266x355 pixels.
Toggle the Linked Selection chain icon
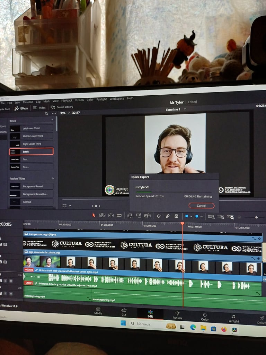pos(168,216)
